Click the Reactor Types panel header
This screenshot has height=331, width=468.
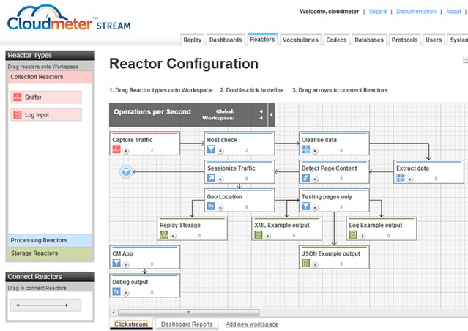(x=50, y=55)
